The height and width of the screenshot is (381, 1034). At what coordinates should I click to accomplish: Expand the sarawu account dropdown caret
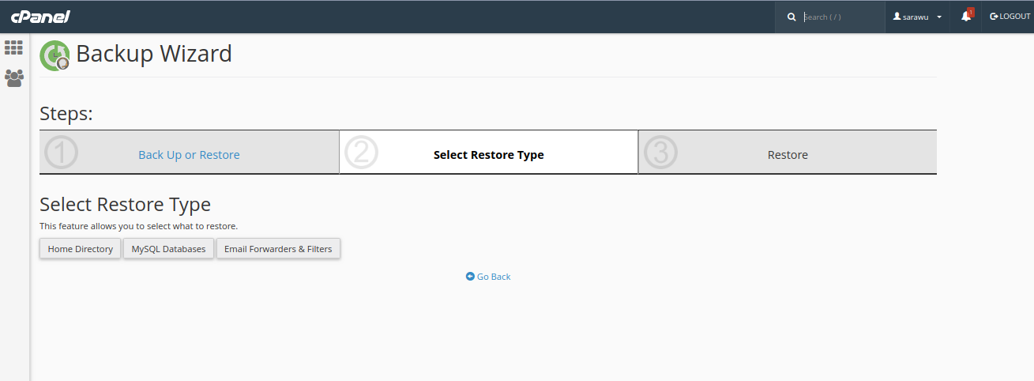click(939, 17)
